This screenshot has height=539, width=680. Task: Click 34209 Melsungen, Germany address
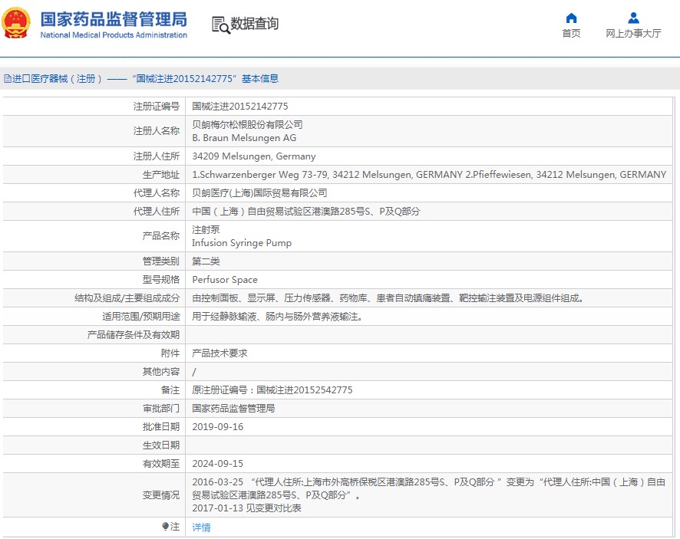(x=254, y=156)
